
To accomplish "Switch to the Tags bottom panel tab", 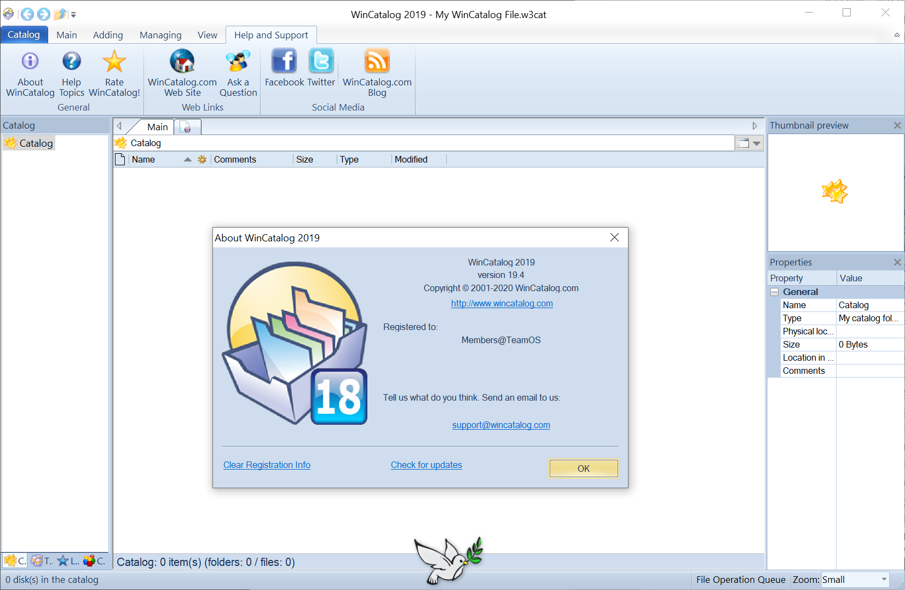I will click(x=42, y=560).
